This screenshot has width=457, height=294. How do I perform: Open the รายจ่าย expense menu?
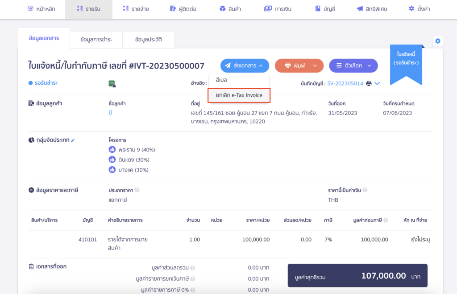136,9
